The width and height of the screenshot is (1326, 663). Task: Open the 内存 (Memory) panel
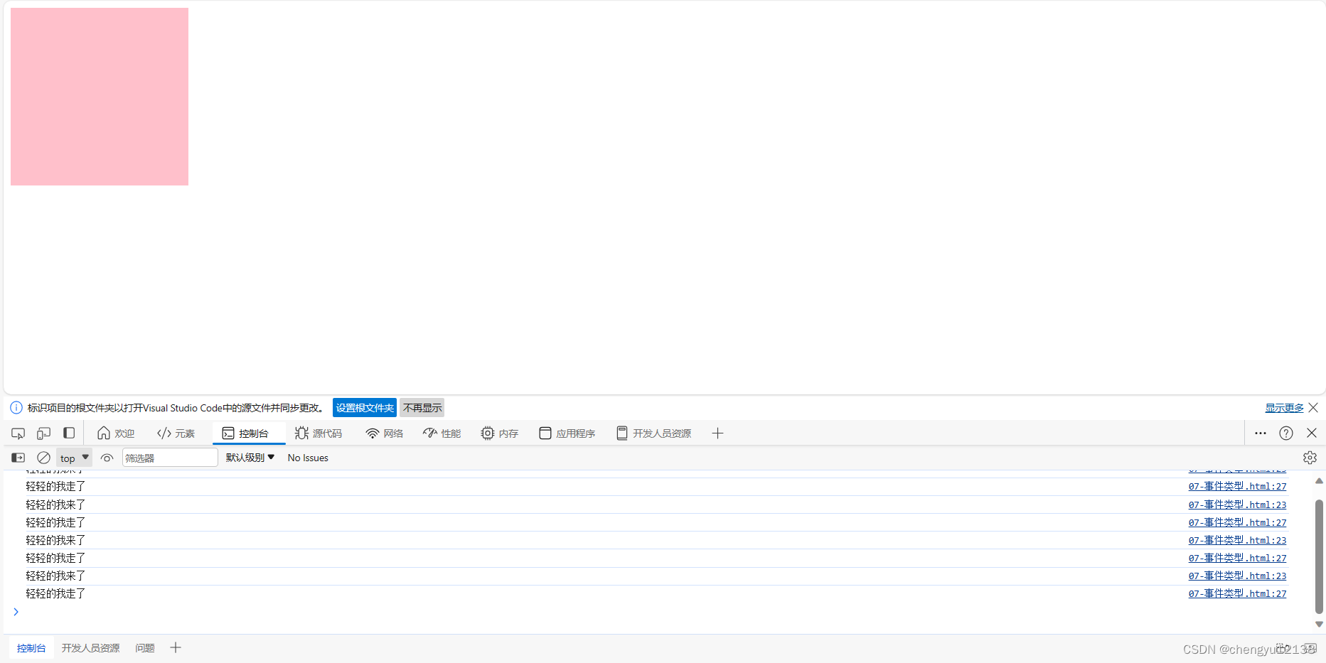(x=499, y=433)
